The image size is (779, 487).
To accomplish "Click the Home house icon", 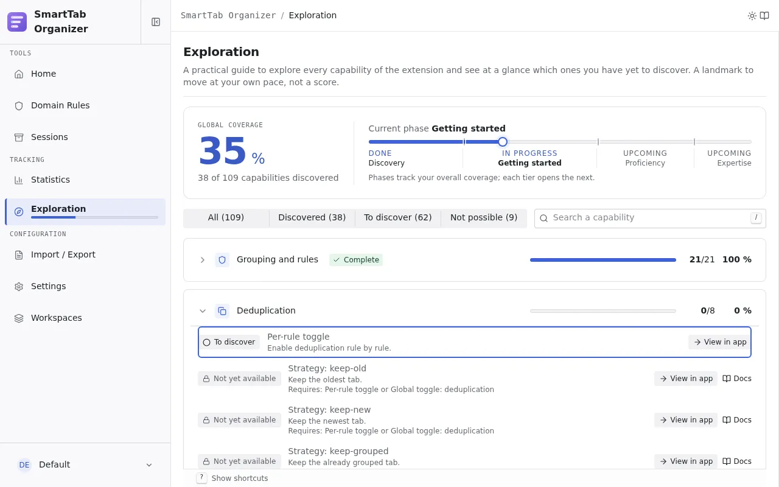I will pos(19,74).
